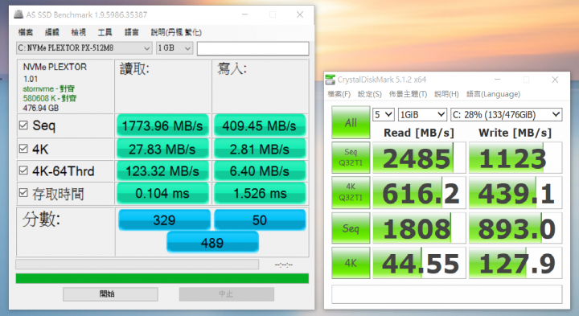
Task: Open the 檔案(F) menu in CrystalDiskMark
Action: pyautogui.click(x=339, y=94)
